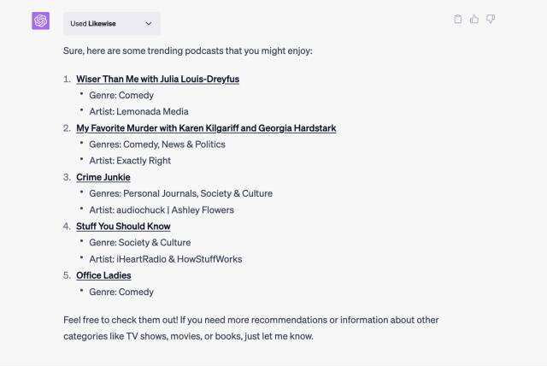Copy the response with the clipboard icon
Screen dimensions: 547x366
pos(458,19)
